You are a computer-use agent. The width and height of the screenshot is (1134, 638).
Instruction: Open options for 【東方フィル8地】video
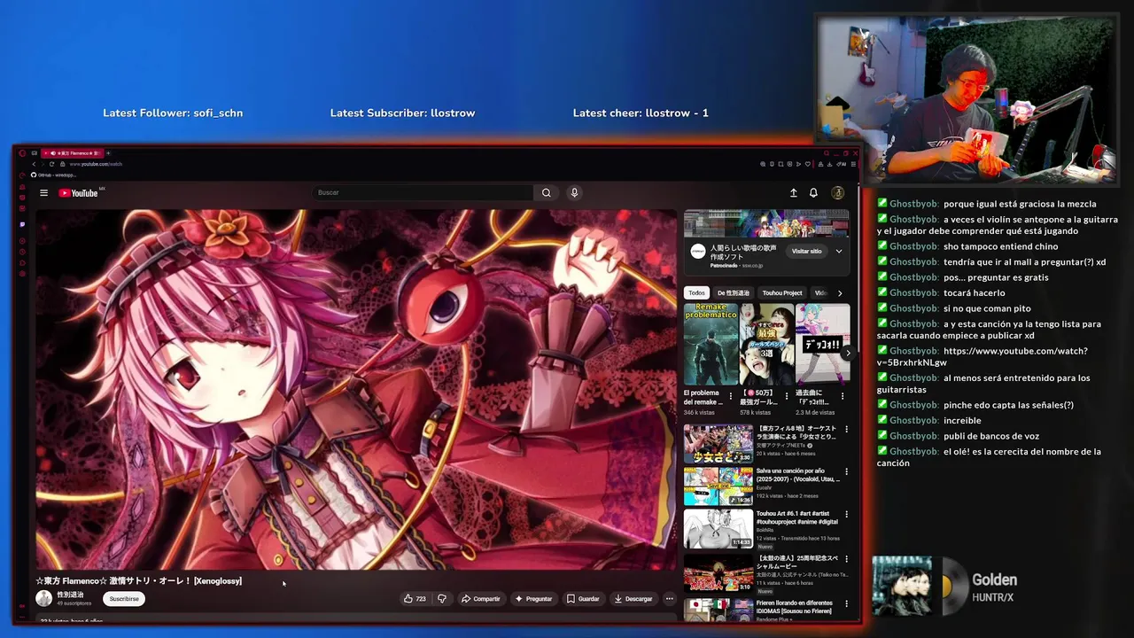point(846,429)
